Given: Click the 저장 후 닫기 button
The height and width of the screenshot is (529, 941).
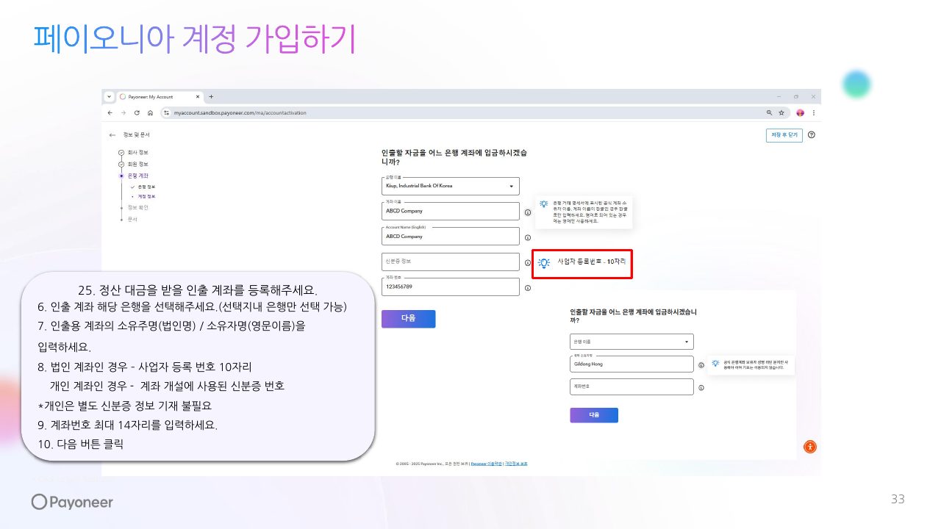Looking at the screenshot, I should 784,135.
